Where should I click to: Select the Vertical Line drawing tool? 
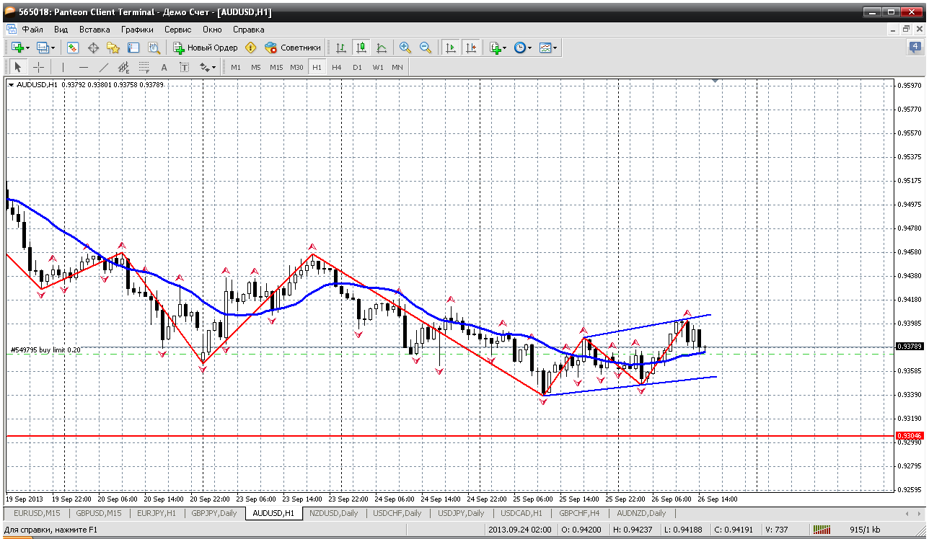click(x=63, y=67)
